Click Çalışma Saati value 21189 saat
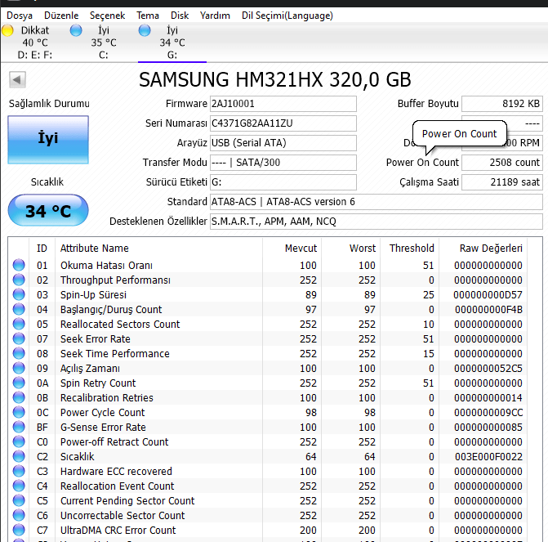 point(502,182)
